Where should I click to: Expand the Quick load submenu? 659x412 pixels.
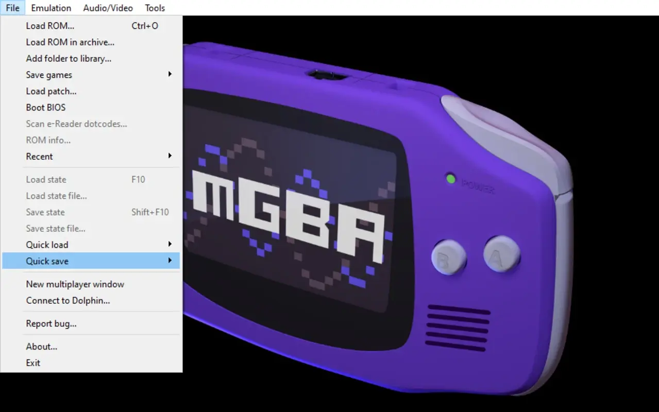(46, 245)
